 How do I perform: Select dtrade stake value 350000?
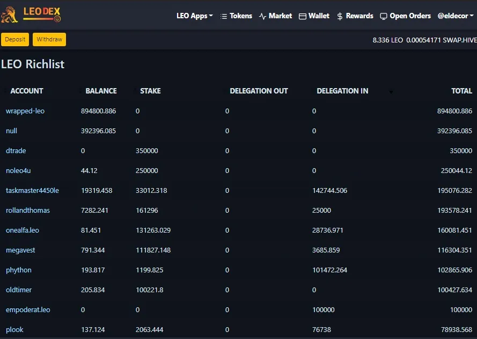(146, 150)
